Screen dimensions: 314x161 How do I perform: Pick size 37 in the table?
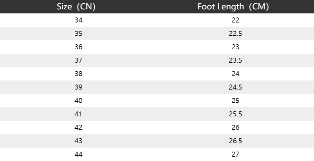[78, 60]
